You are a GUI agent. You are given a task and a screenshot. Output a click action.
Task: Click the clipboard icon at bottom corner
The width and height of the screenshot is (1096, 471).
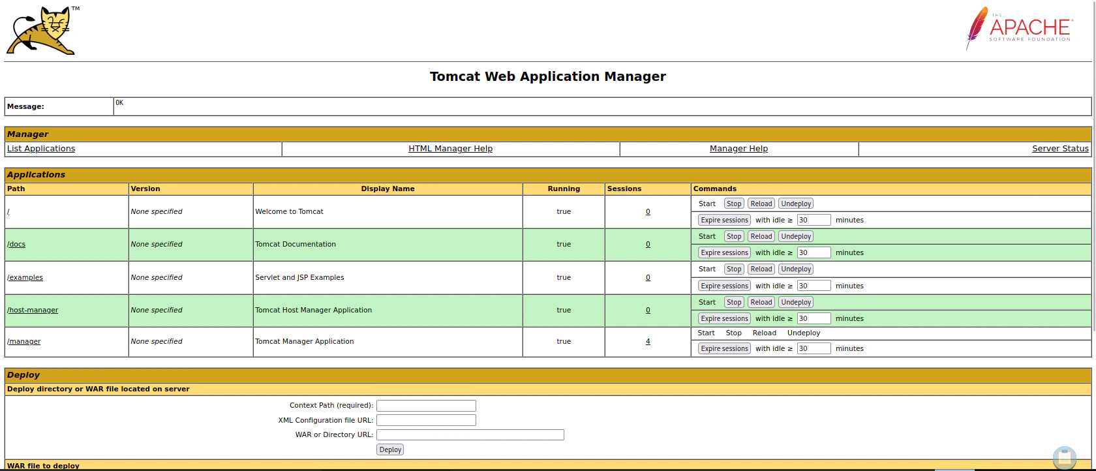[1065, 458]
